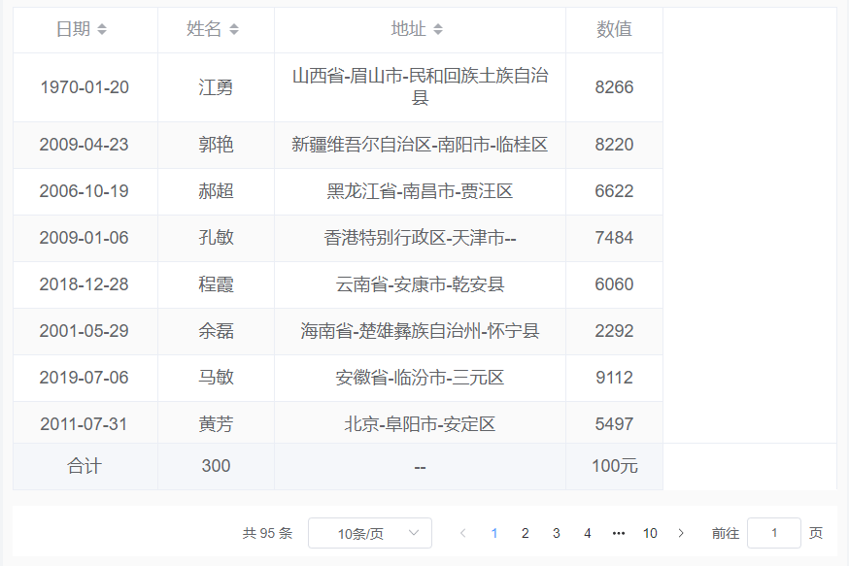Click the 前往 page number input box
This screenshot has width=849, height=566.
(774, 533)
